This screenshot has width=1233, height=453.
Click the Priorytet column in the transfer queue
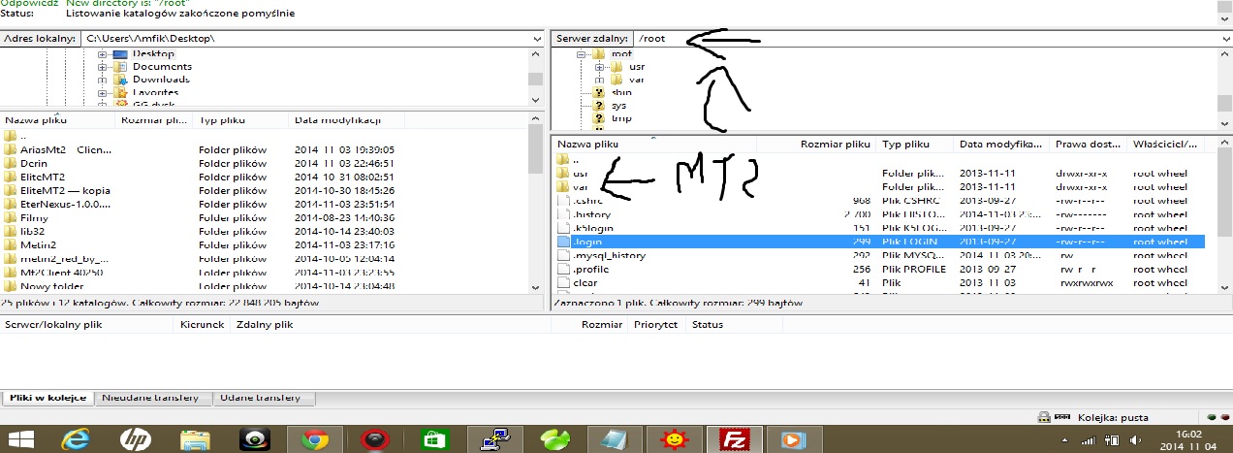[x=656, y=325]
